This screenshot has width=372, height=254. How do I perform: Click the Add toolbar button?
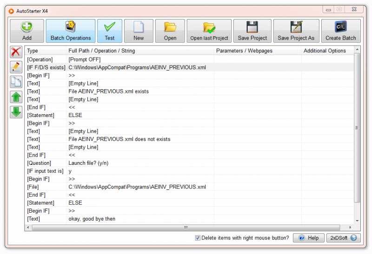pyautogui.click(x=27, y=31)
